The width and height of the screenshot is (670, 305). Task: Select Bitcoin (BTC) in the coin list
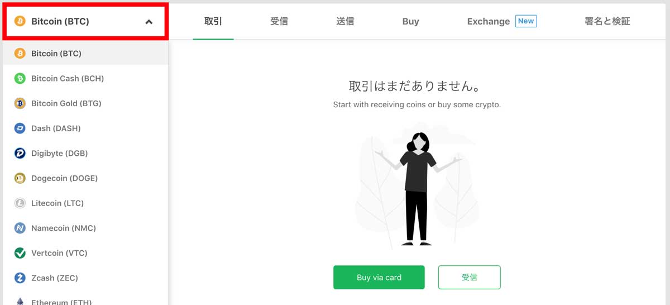tap(85, 54)
